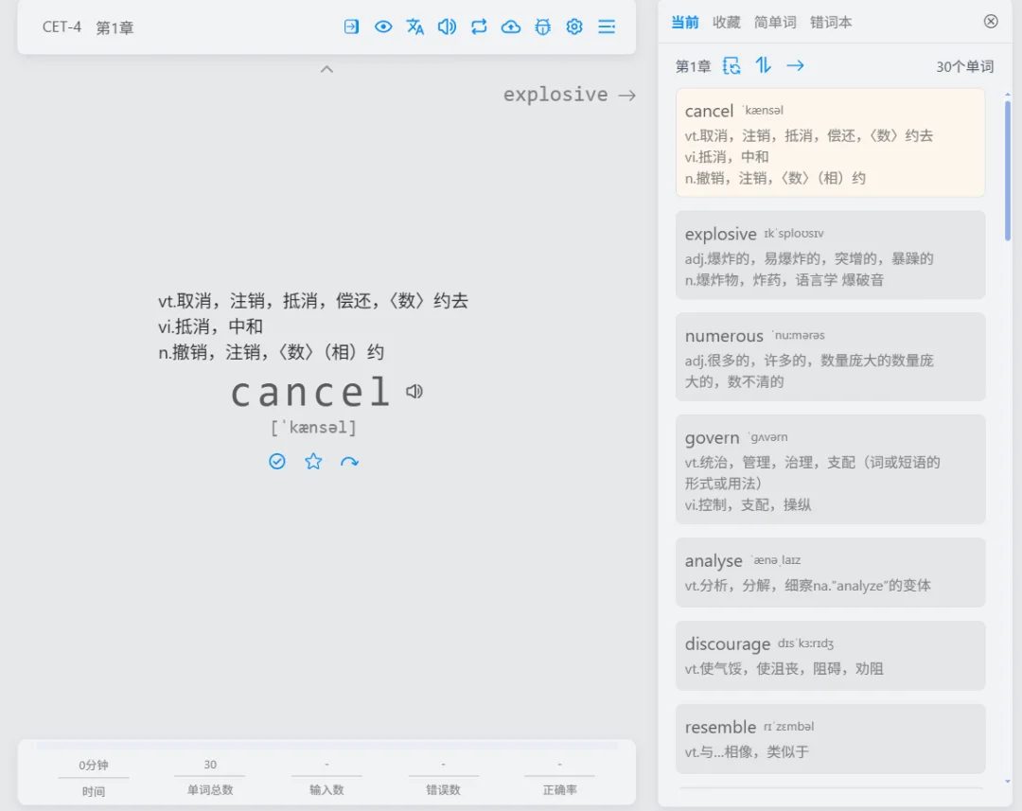Open the hamburger menu icon in toolbar
This screenshot has height=811, width=1022.
607,26
